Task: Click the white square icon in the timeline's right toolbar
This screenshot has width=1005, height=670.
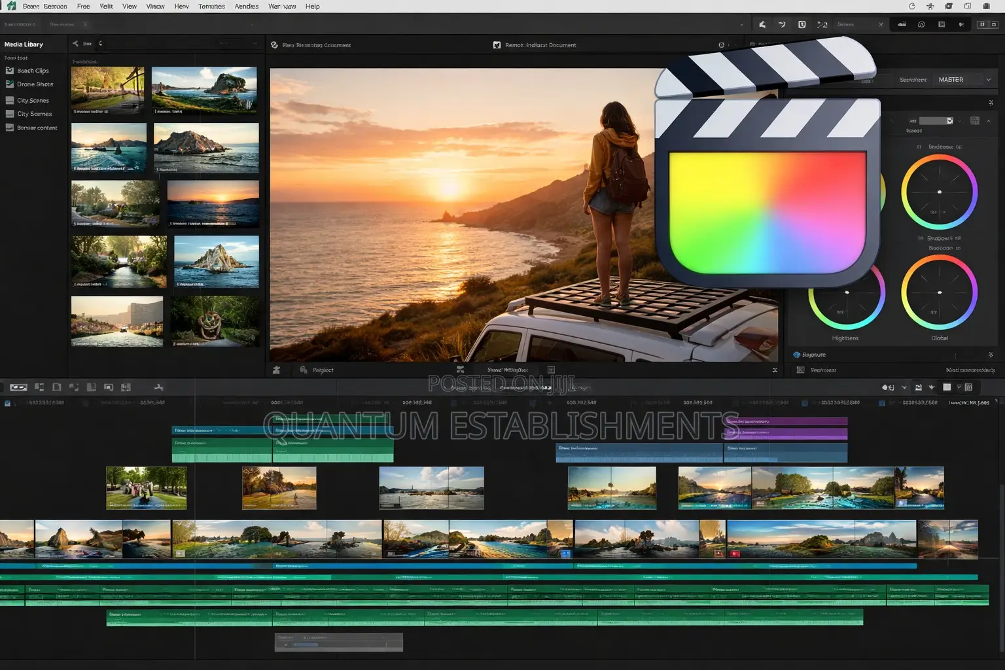Action: coord(947,387)
